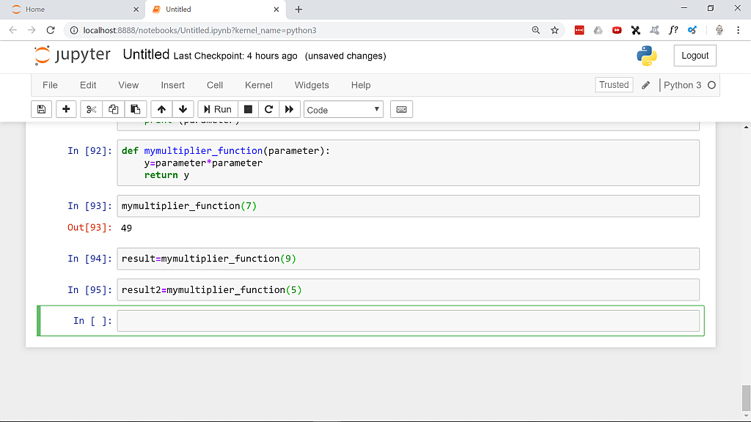Copy selected cells icon
This screenshot has width=751, height=422.
pyautogui.click(x=113, y=110)
